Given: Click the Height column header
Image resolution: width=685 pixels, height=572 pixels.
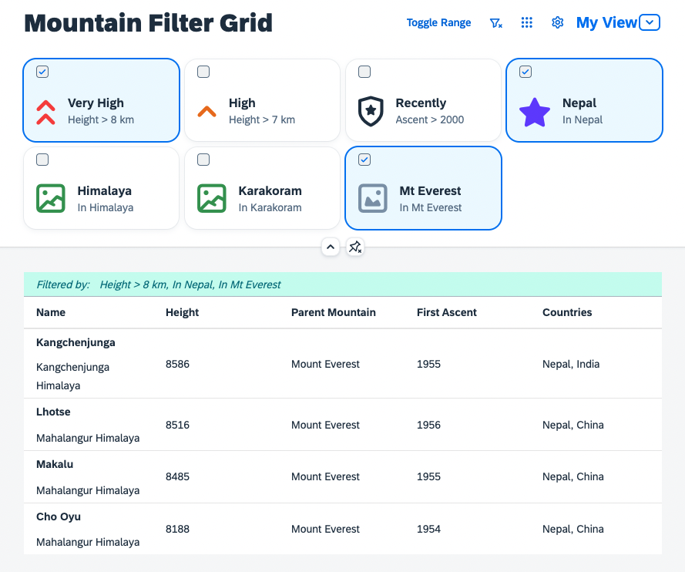Looking at the screenshot, I should (182, 312).
